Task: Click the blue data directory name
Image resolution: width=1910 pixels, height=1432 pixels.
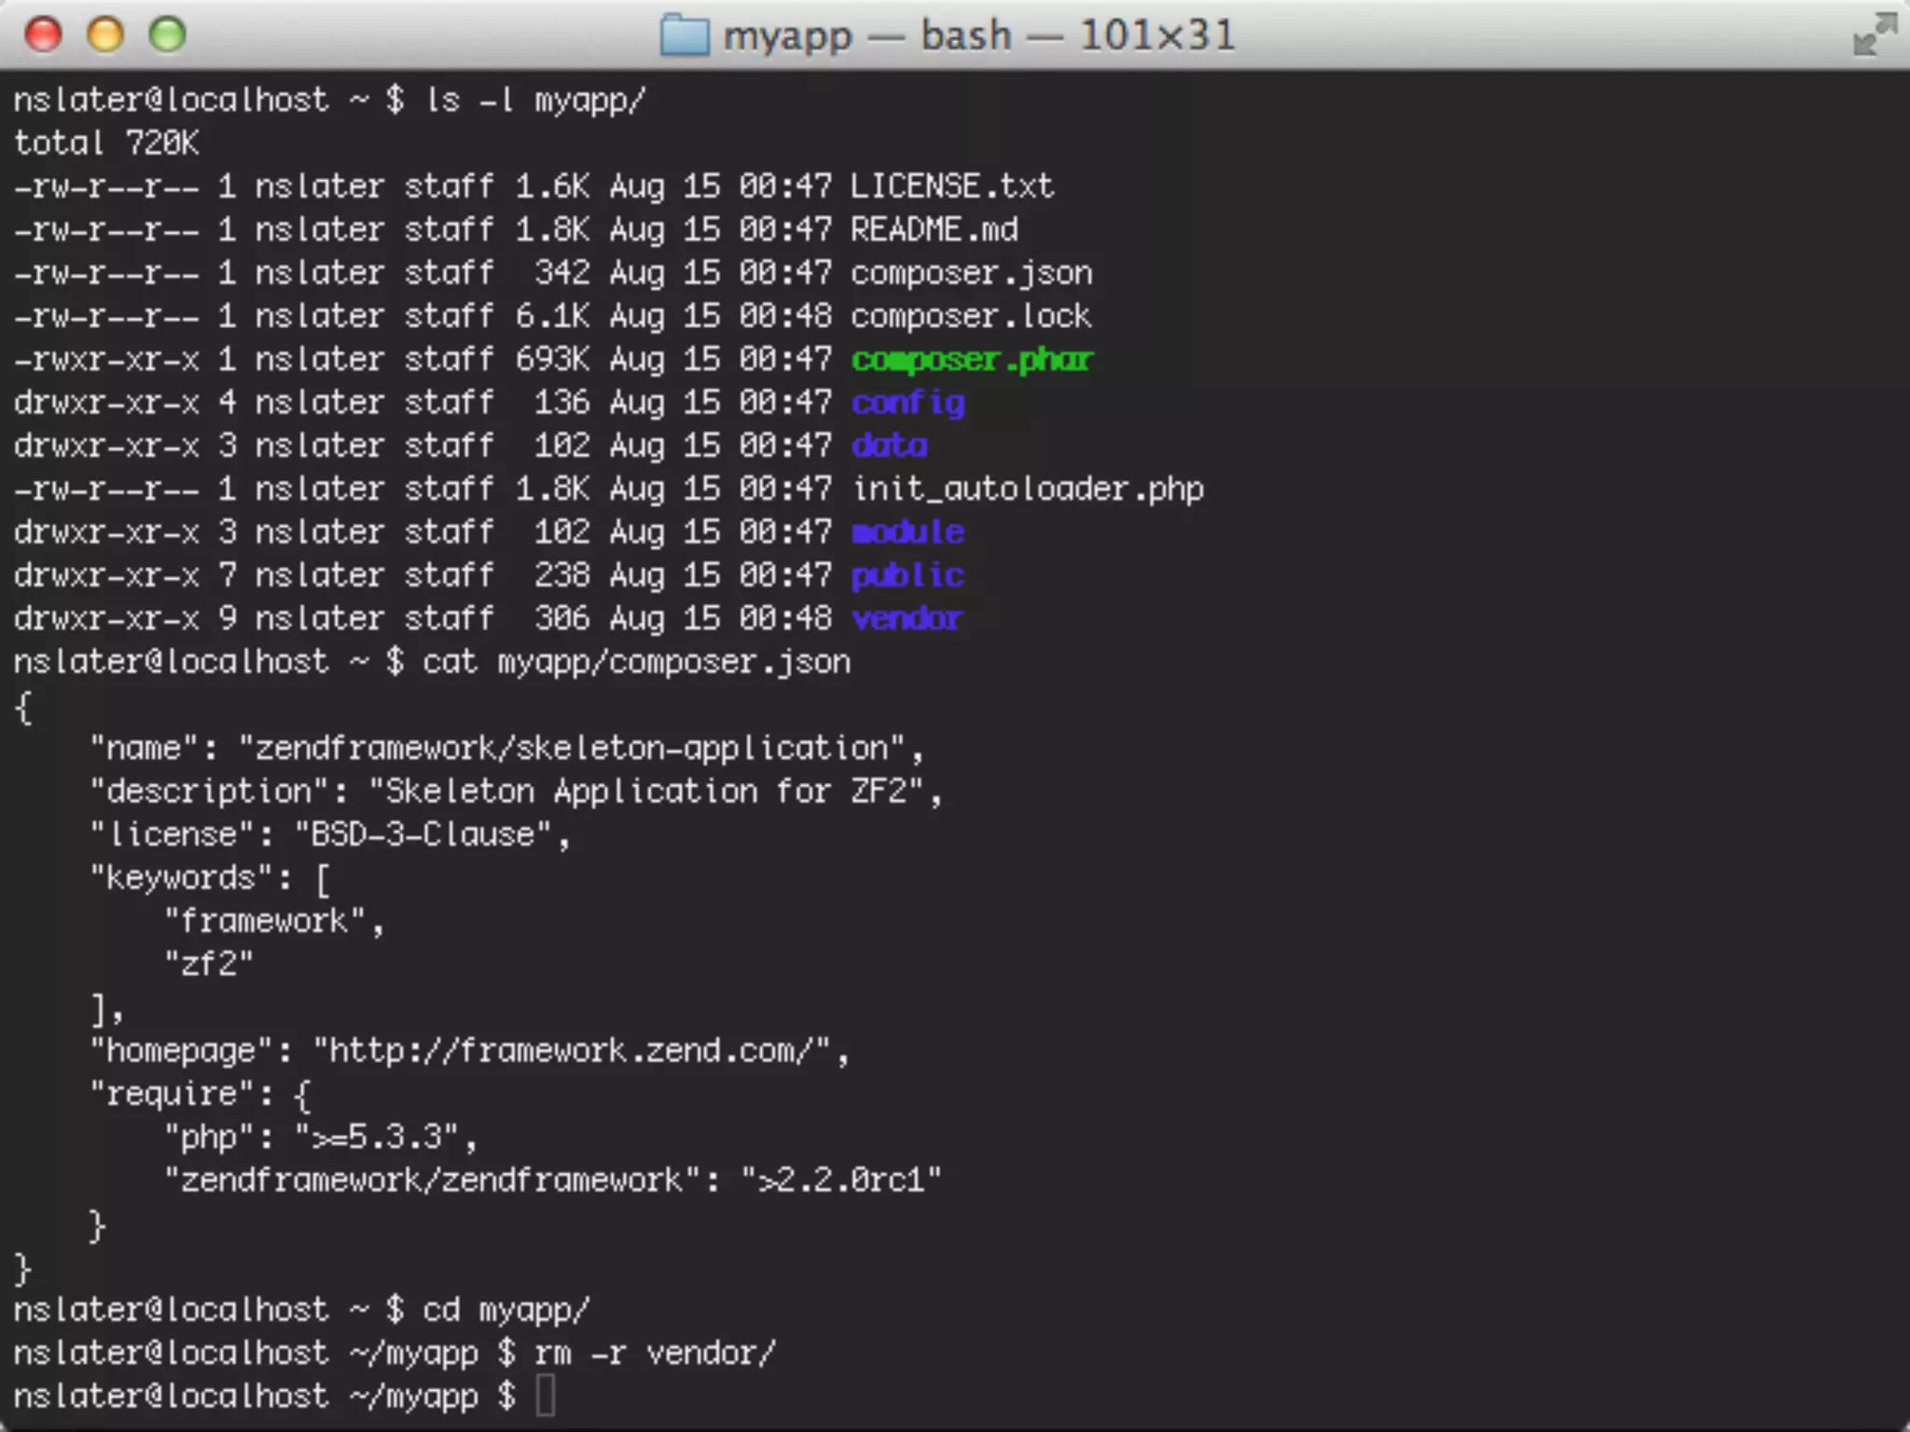Action: (x=889, y=446)
